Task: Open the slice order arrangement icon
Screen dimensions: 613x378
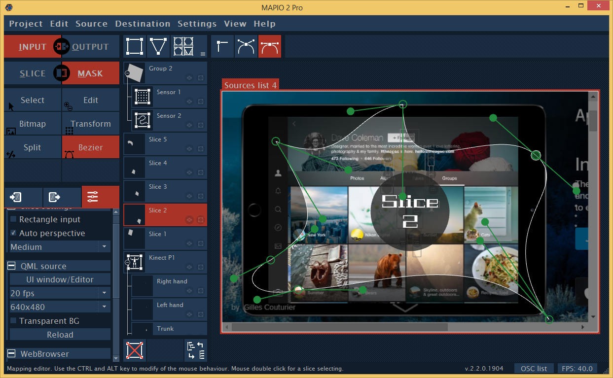Action: pos(196,350)
